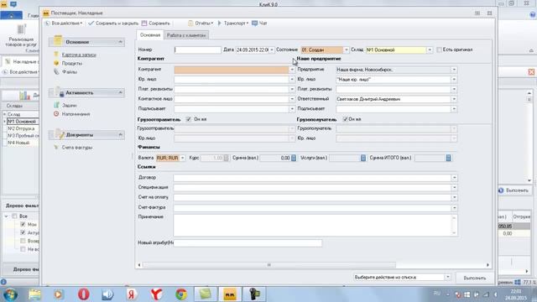The image size is (537, 302).
Task: Open the "Ответственный" dropdown arrow
Action: 454,99
